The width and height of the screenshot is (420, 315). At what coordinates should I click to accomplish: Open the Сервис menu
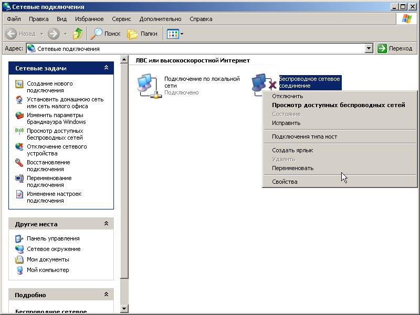click(121, 19)
